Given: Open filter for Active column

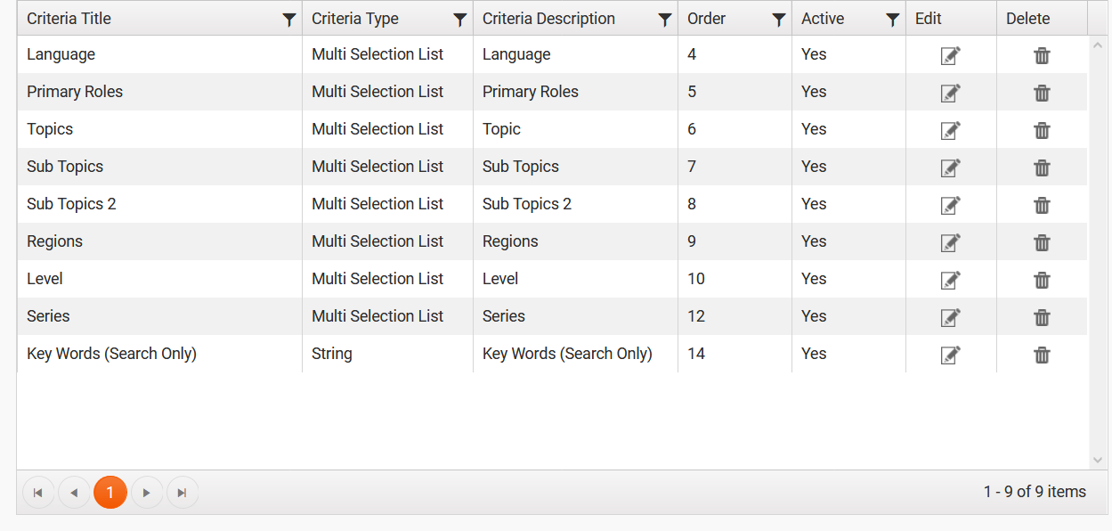Looking at the screenshot, I should (892, 20).
